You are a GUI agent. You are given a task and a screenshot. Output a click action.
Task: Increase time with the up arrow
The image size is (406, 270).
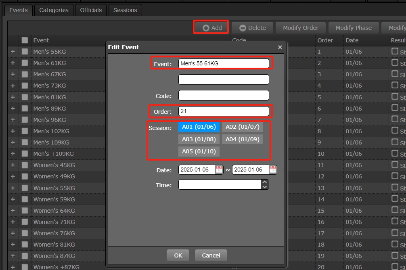pyautogui.click(x=265, y=182)
